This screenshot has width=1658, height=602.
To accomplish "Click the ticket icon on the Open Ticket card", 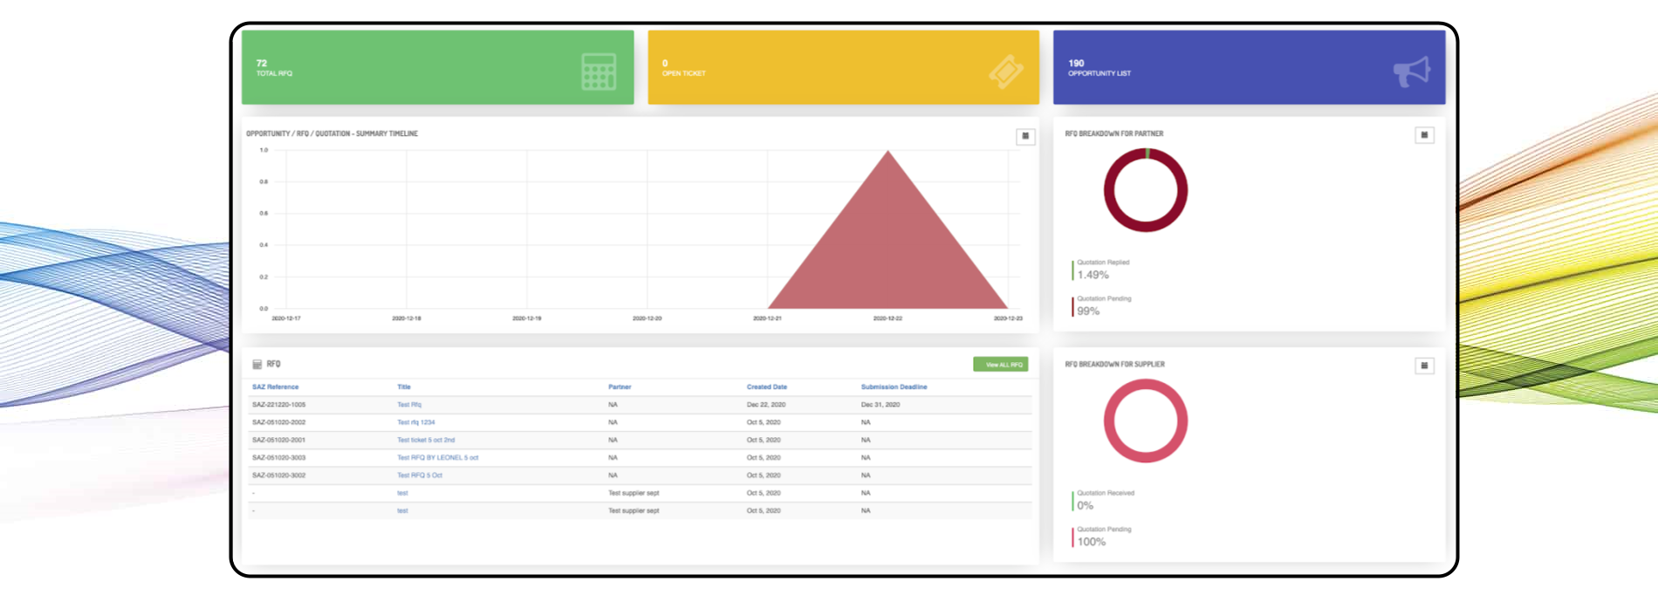I will pos(1006,72).
